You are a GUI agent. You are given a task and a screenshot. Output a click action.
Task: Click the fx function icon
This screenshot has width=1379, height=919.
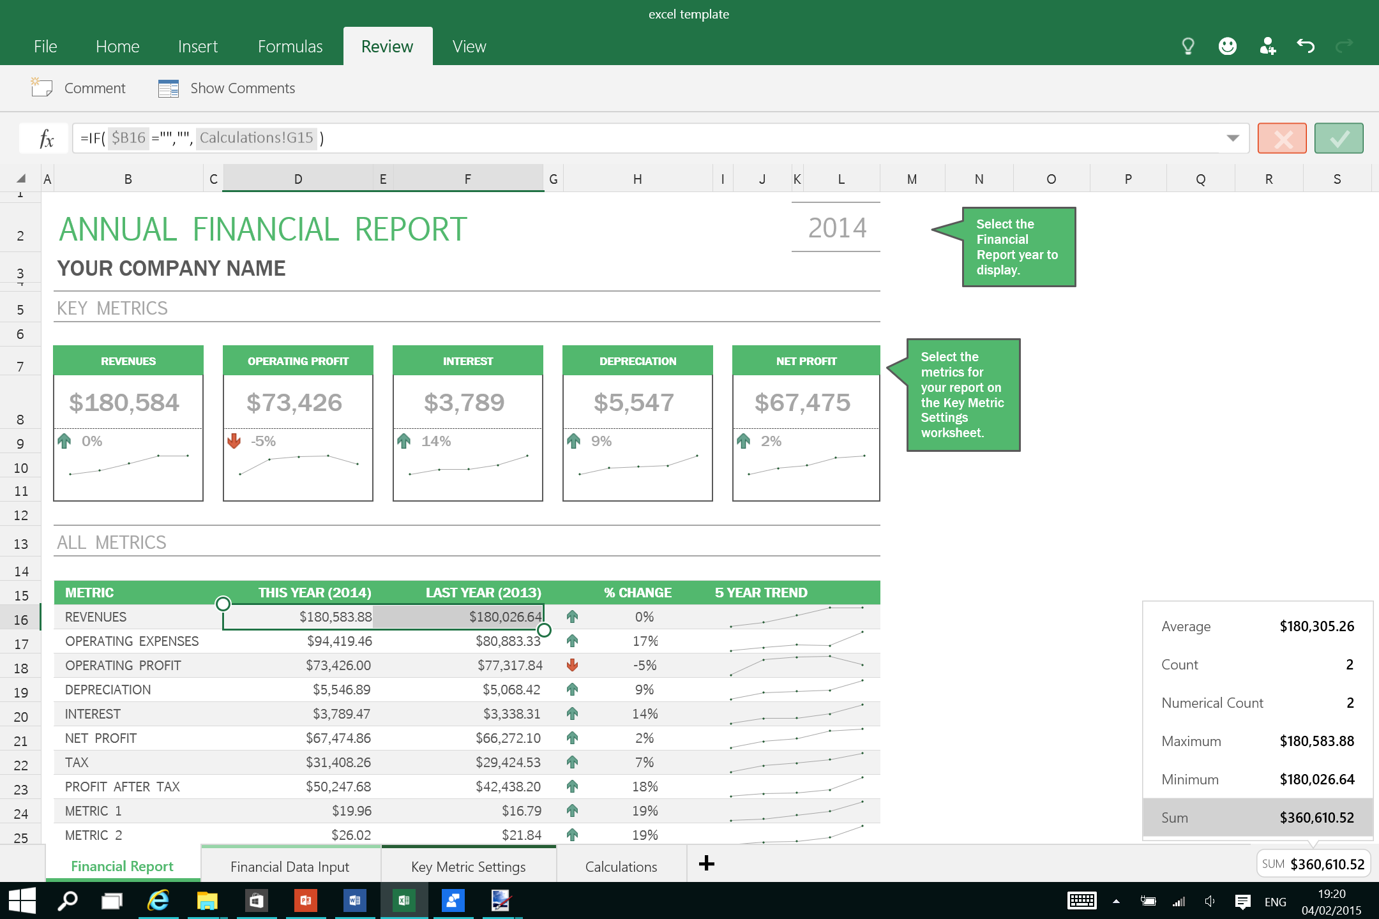click(x=45, y=138)
